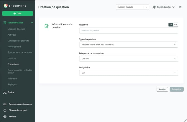This screenshot has width=187, height=122.
Task: Open the Obligatoire dropdown
Action: (x=129, y=73)
